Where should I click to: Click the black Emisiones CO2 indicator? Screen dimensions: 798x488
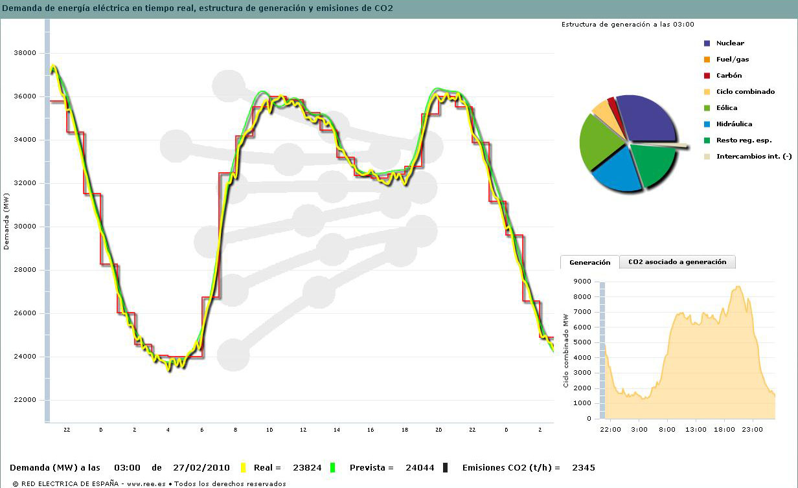click(446, 467)
